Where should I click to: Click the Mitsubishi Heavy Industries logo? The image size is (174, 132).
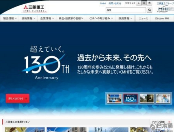(x=34, y=9)
